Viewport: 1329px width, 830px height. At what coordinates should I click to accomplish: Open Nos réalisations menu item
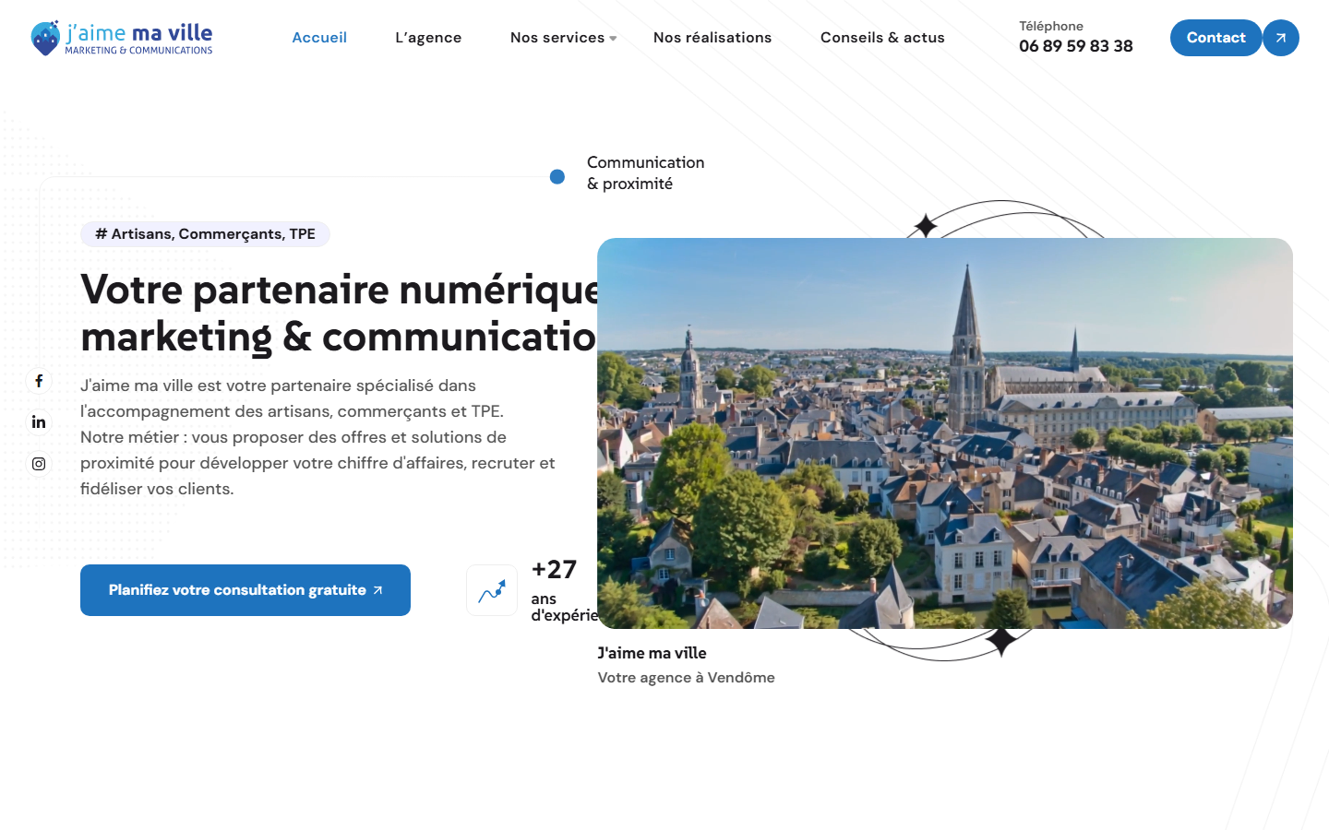click(712, 38)
